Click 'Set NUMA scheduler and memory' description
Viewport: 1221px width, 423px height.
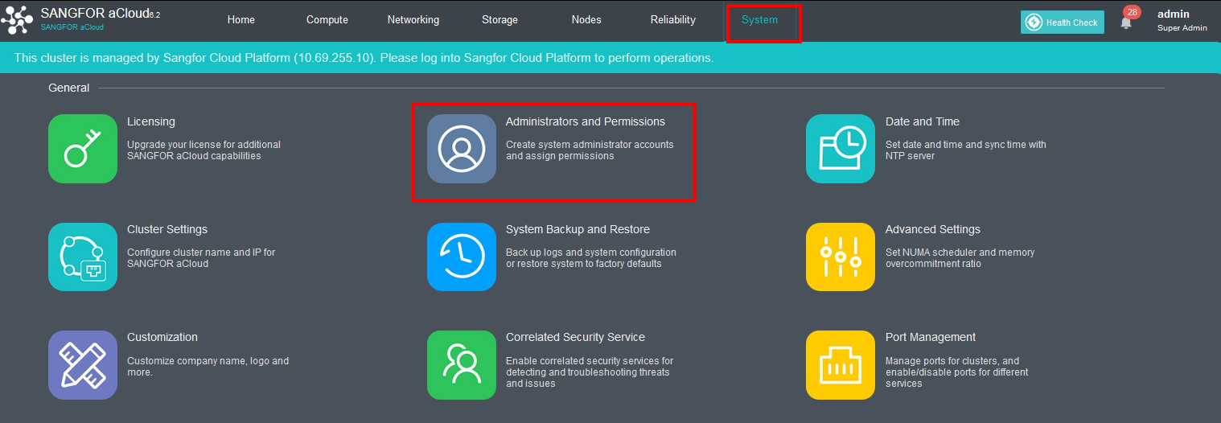point(960,258)
